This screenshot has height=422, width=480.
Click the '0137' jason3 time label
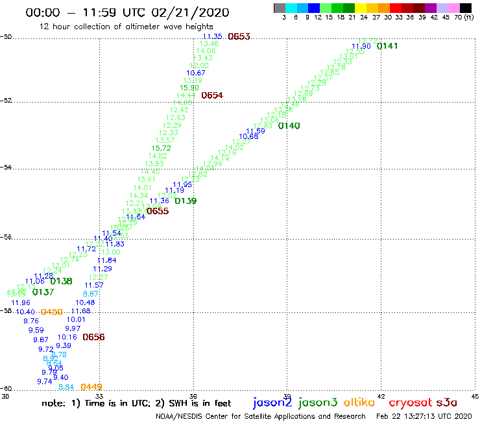click(x=43, y=292)
